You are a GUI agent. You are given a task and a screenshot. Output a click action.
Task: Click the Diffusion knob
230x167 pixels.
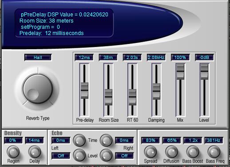tap(171, 152)
